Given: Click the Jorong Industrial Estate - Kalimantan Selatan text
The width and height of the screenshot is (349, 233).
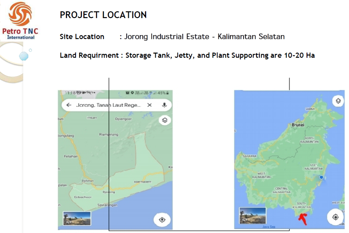Looking at the screenshot, I should tap(204, 37).
